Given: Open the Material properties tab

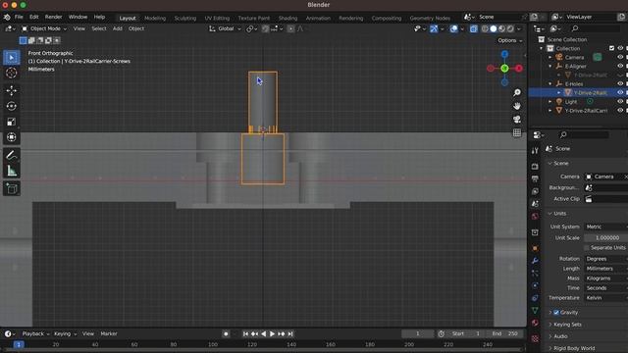Looking at the screenshot, I should point(535,323).
